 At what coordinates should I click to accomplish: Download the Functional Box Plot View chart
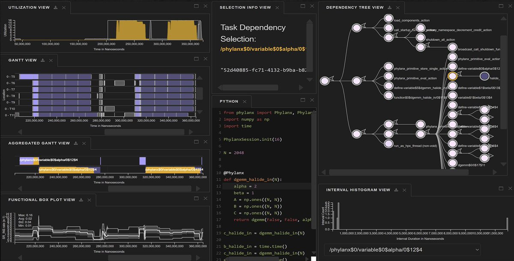(81, 200)
